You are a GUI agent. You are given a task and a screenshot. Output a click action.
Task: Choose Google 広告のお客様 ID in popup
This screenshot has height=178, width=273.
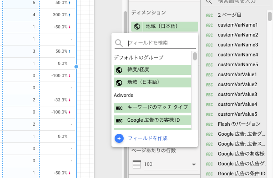pos(153,120)
